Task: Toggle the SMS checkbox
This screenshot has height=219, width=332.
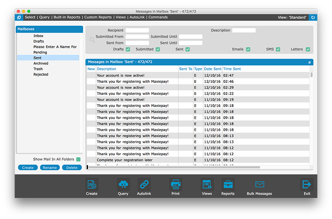Action: pyautogui.click(x=278, y=49)
